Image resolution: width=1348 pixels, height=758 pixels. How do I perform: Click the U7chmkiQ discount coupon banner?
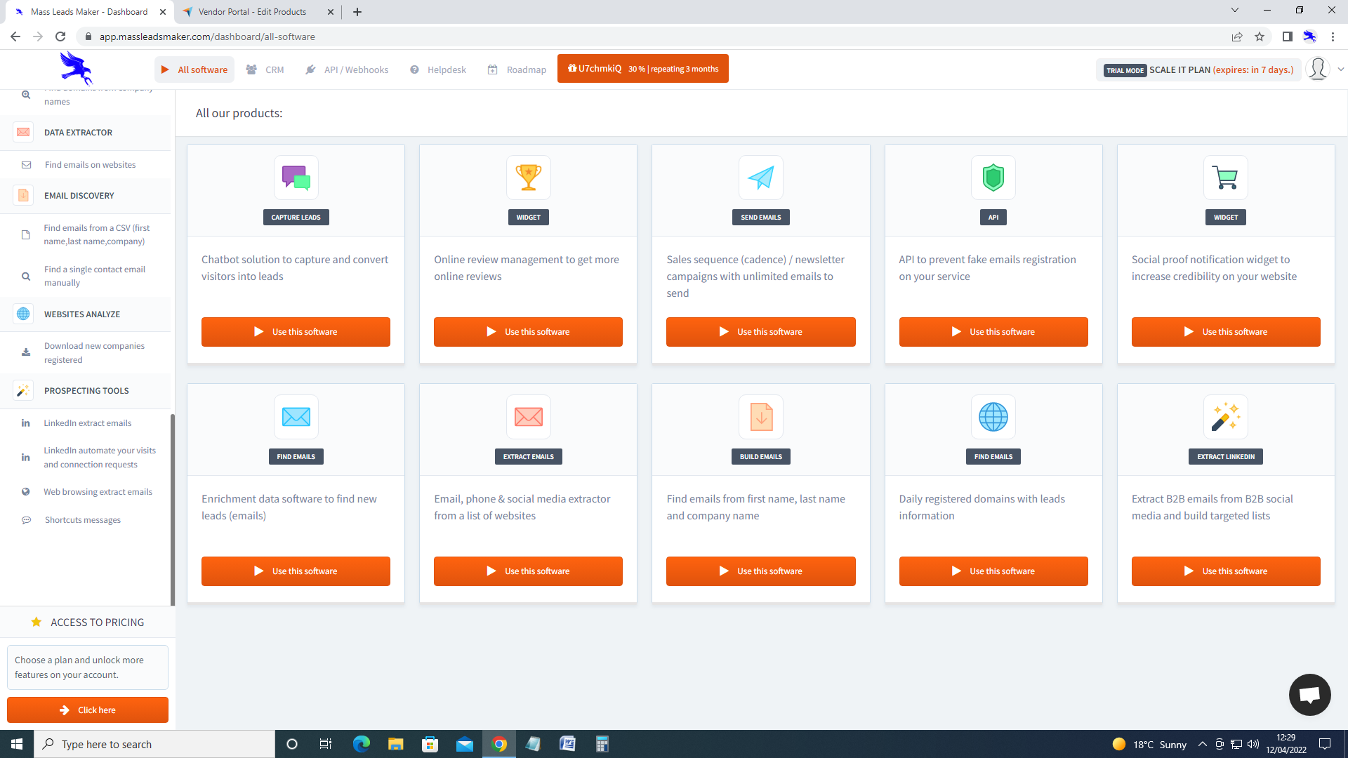click(x=642, y=68)
